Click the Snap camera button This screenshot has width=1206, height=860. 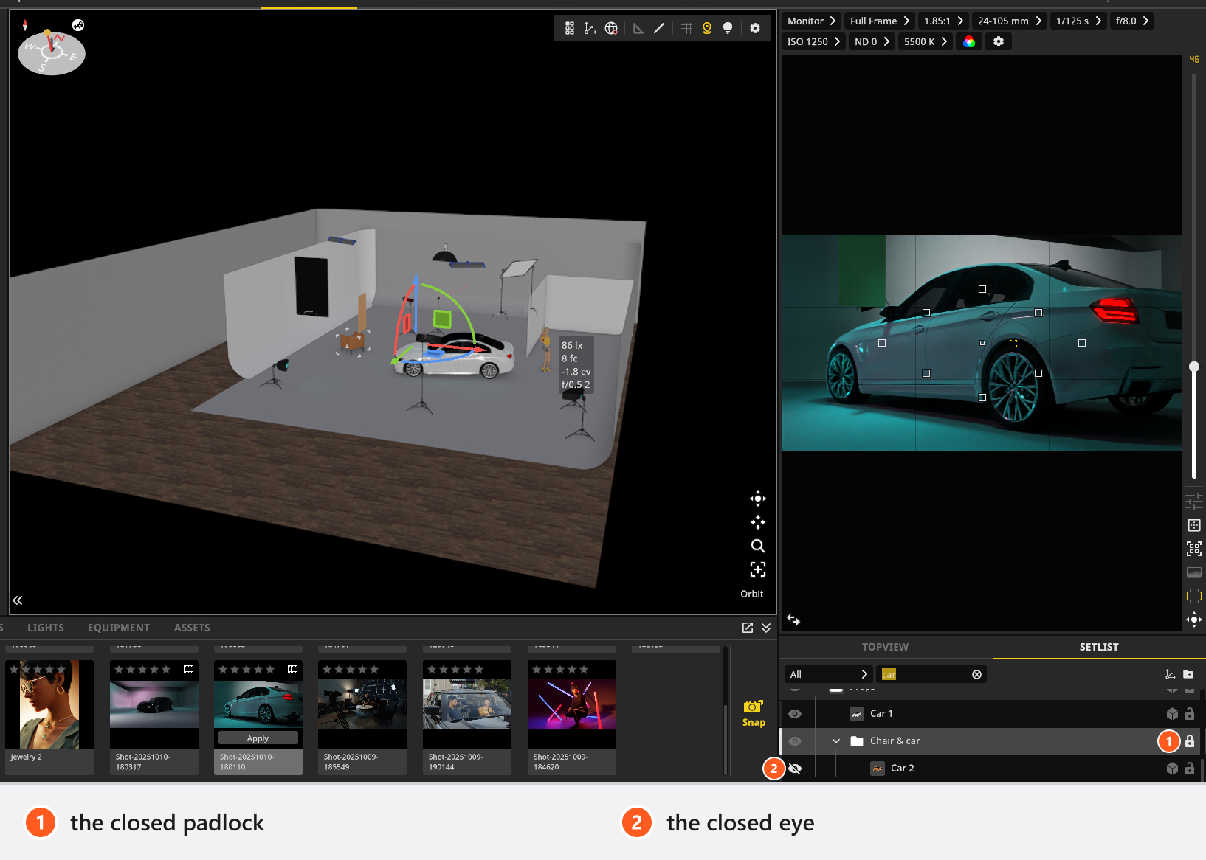754,714
